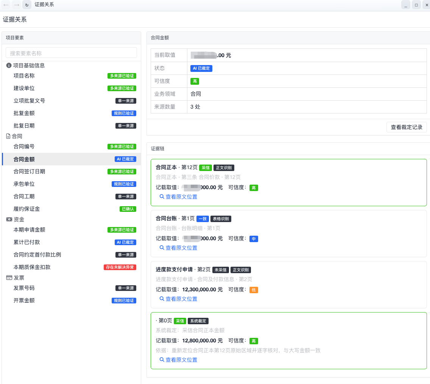The height and width of the screenshot is (384, 430).
Task: Click the card icon beside 发票 group
Action: tap(9, 278)
